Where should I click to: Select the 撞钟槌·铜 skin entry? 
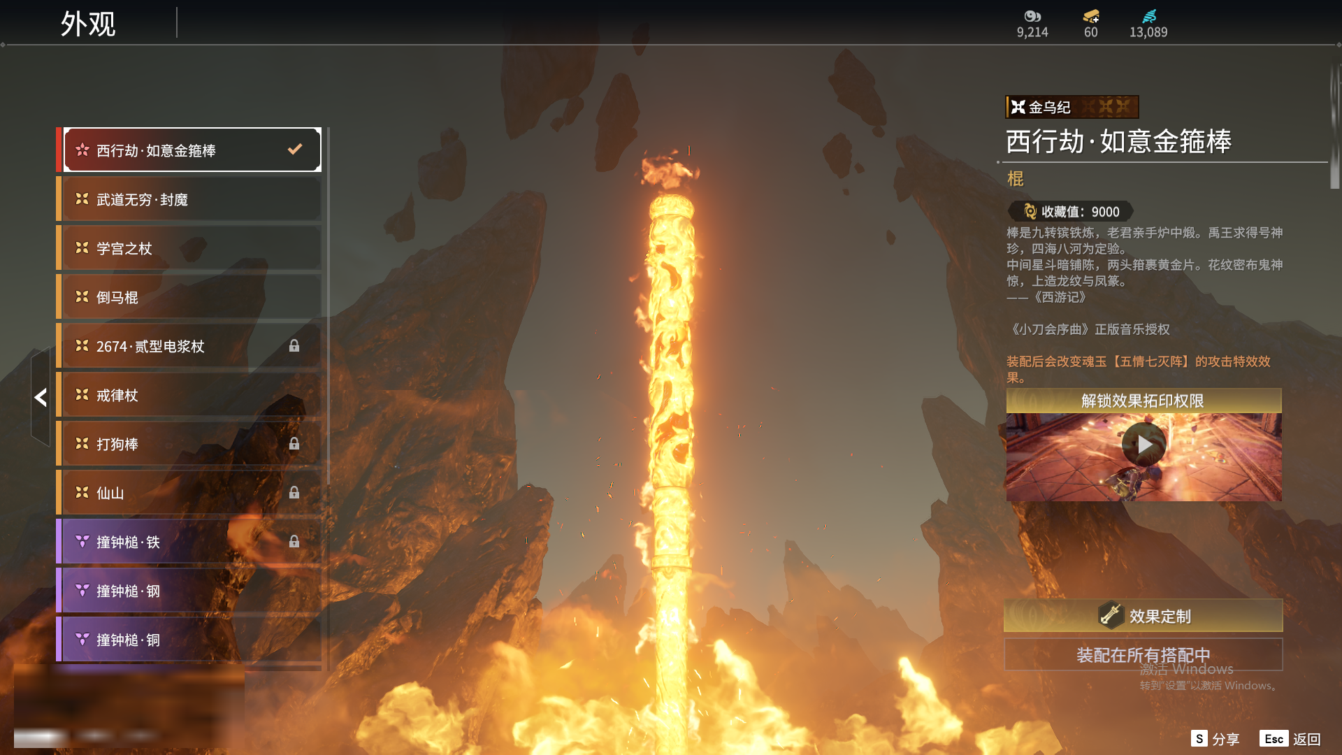(x=189, y=640)
